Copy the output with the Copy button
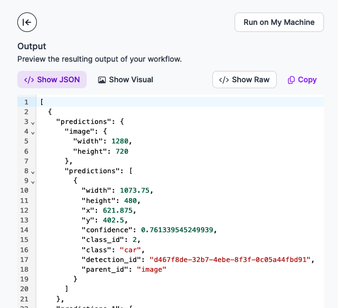Screen dimensions: 338x308 point(302,80)
